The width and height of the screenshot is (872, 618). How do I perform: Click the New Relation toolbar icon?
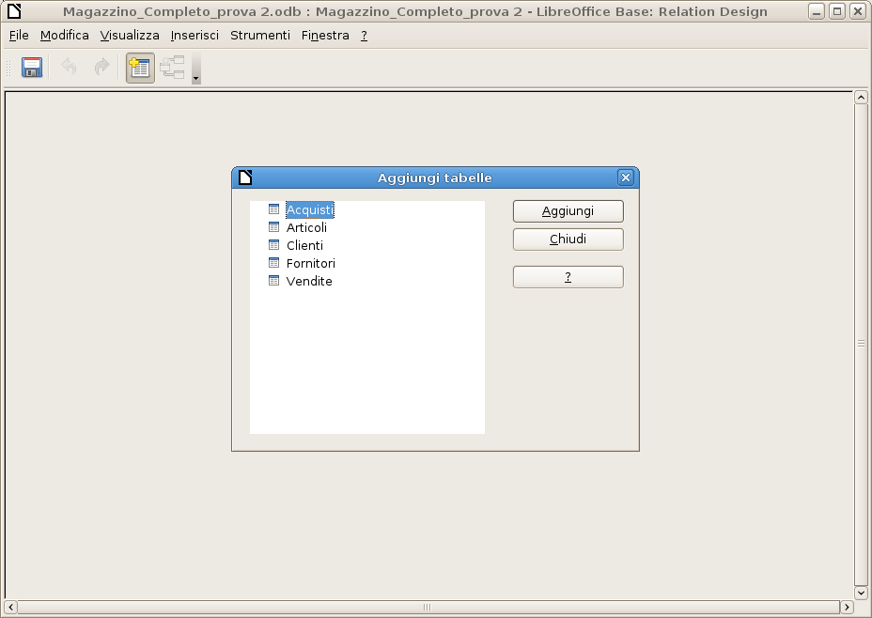[174, 67]
